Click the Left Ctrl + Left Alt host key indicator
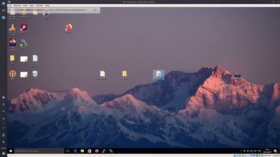280x157 pixels. (x=272, y=156)
